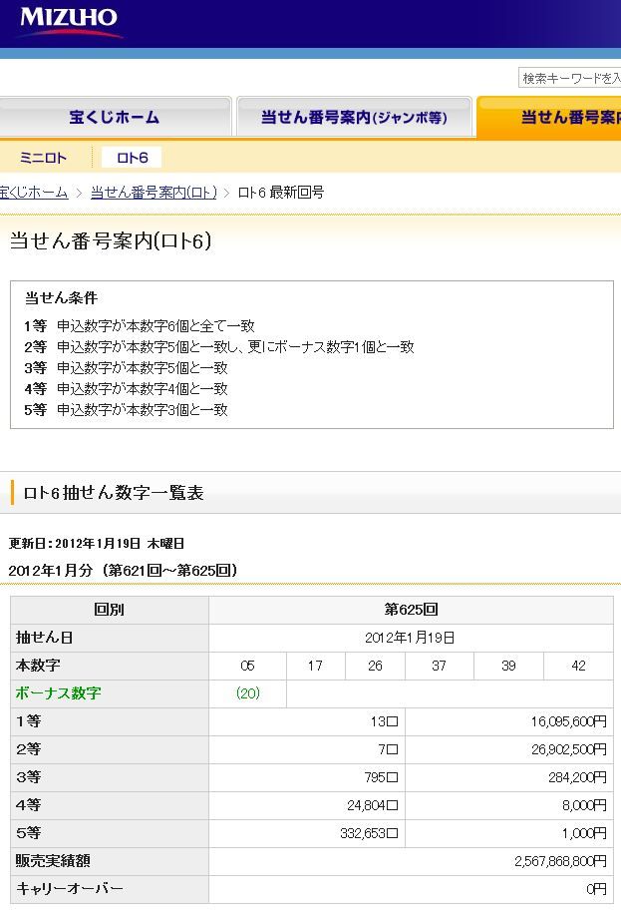621x912 pixels.
Task: Click the 4等 condition 本数字4個と一致
Action: pyautogui.click(x=126, y=388)
